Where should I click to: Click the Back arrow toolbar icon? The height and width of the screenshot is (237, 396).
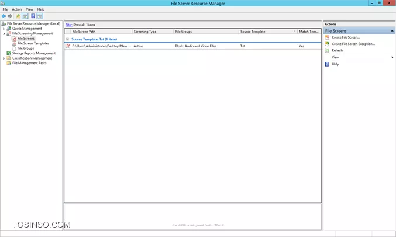(x=4, y=16)
